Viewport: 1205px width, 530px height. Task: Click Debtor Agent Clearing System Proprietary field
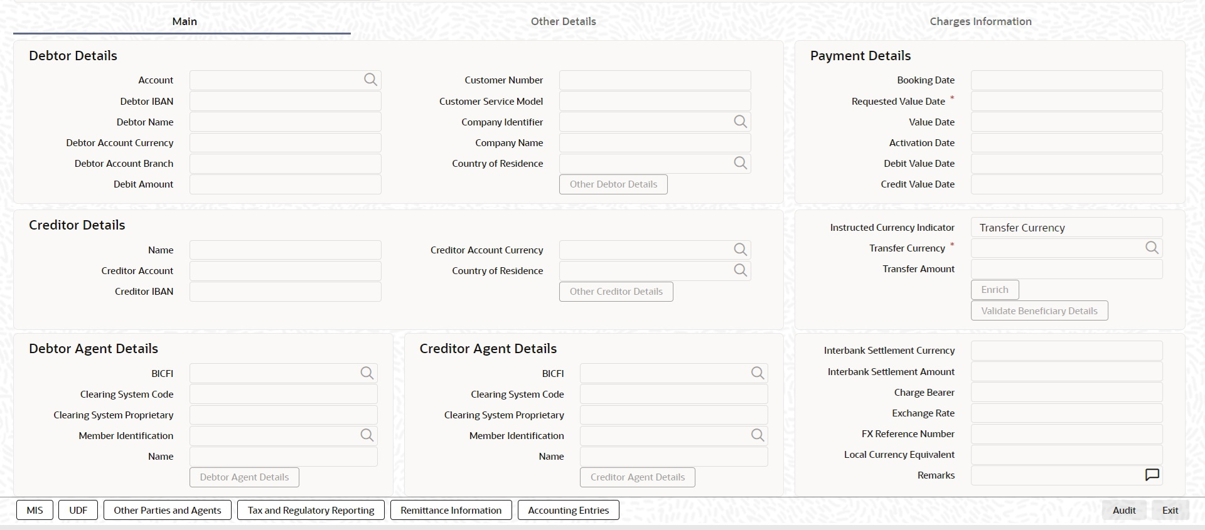(x=283, y=415)
